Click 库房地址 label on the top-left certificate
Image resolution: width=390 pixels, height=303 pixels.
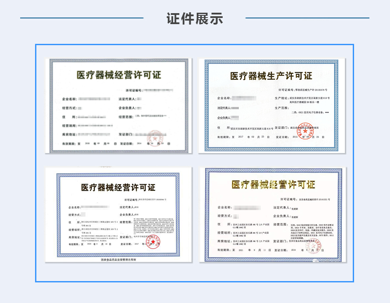click(69, 134)
